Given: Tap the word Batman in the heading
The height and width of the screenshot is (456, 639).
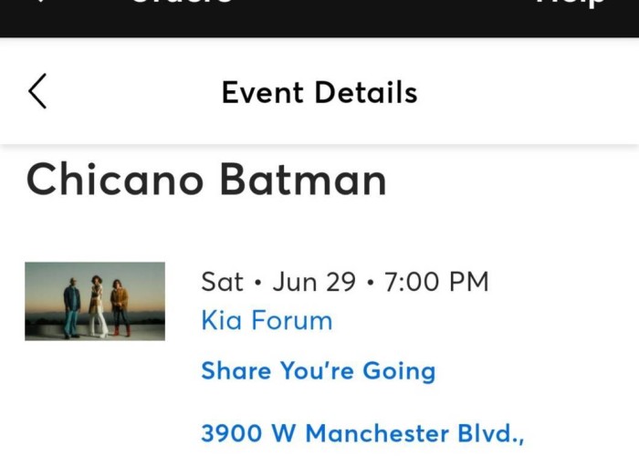Looking at the screenshot, I should [303, 180].
